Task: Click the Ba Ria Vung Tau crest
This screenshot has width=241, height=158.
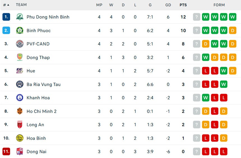Action: click(x=20, y=84)
